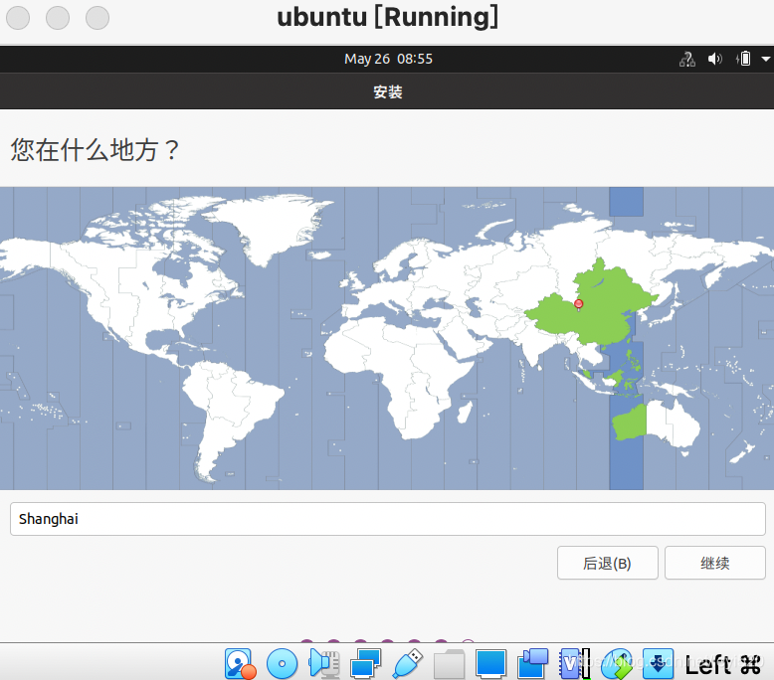Image resolution: width=774 pixels, height=680 pixels.
Task: Click the 'Left ⌘' host key label
Action: click(x=722, y=665)
